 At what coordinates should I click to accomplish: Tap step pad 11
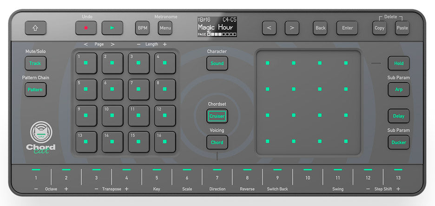[x=138, y=116]
